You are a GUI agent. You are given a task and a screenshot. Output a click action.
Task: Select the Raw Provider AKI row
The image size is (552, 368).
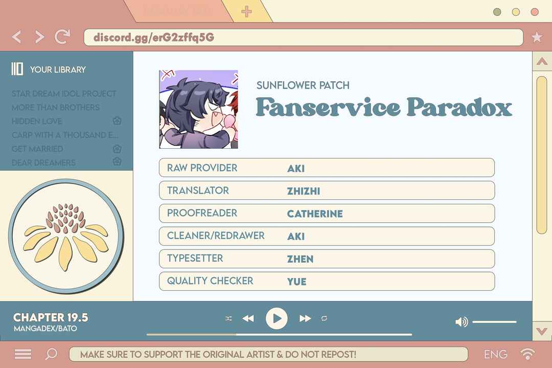[327, 168]
